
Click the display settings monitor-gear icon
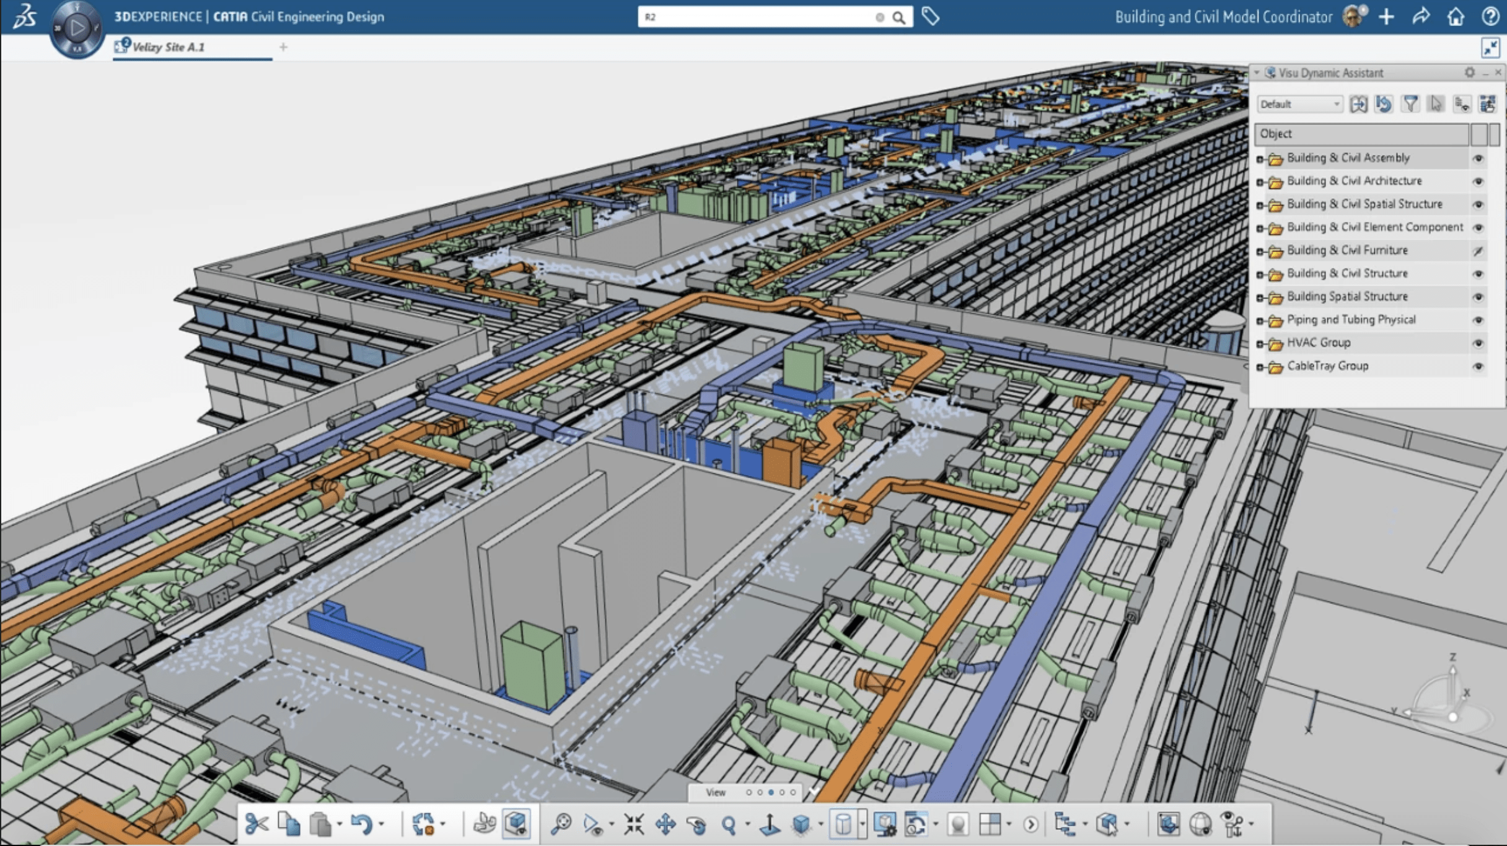click(x=884, y=824)
